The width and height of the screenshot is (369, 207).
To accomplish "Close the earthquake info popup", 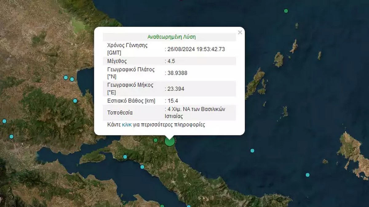I will coord(240,33).
